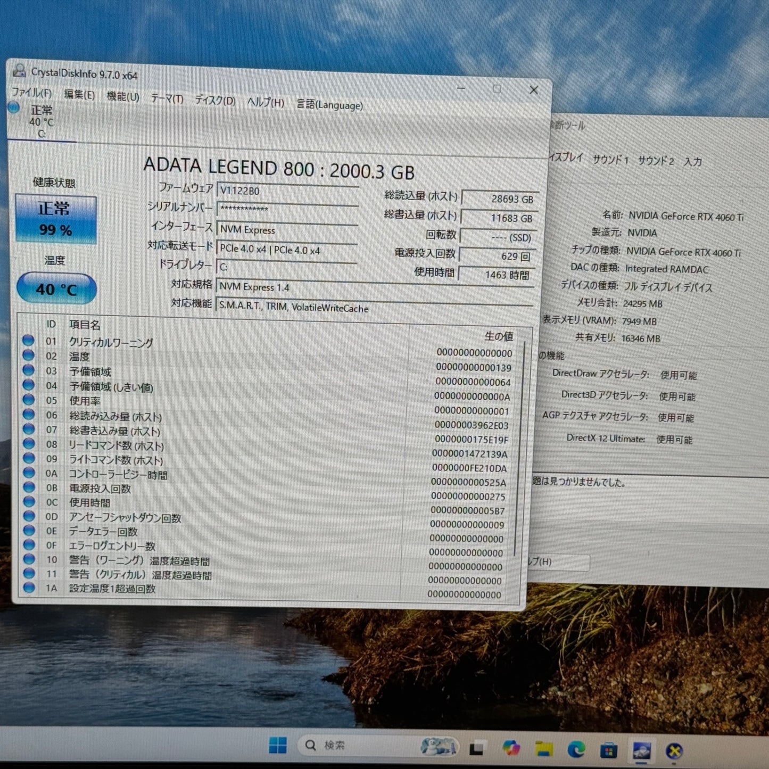The image size is (769, 769).
Task: Click the PCIe 4.0 x4 transfer mode field
Action: 286,250
